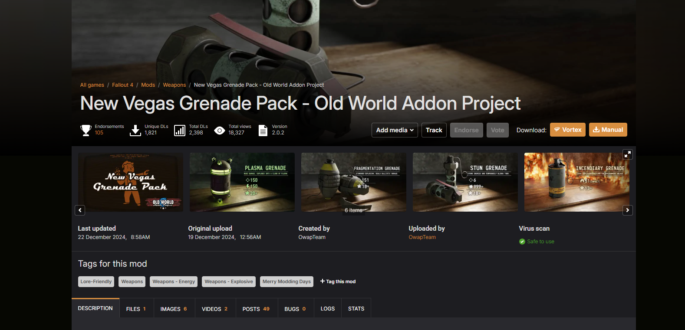Screen dimensions: 685x330
Task: Click the greyed Vote button
Action: click(497, 130)
